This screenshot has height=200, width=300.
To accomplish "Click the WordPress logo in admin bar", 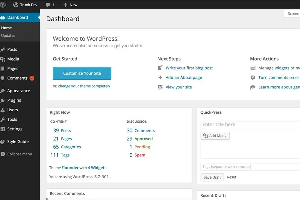I will 3,5.
